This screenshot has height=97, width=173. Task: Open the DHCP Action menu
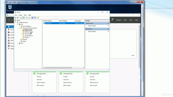point(20,15)
